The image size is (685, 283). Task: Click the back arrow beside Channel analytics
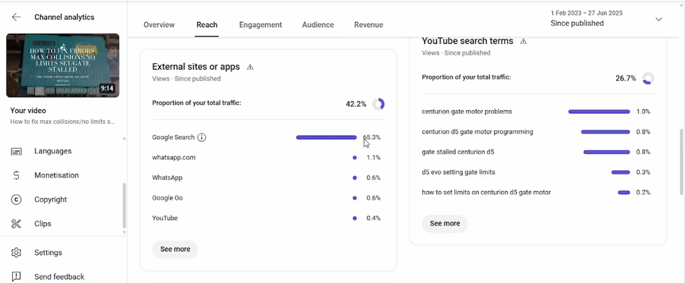click(16, 17)
